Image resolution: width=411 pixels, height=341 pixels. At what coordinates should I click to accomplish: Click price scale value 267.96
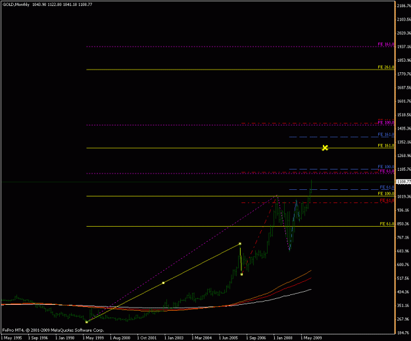tap(404, 319)
